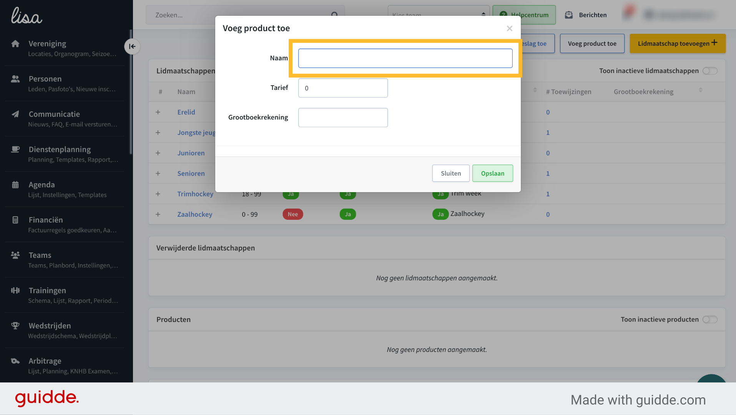Expand the Erelid row with plus
Image resolution: width=736 pixels, height=415 pixels.
pos(158,112)
